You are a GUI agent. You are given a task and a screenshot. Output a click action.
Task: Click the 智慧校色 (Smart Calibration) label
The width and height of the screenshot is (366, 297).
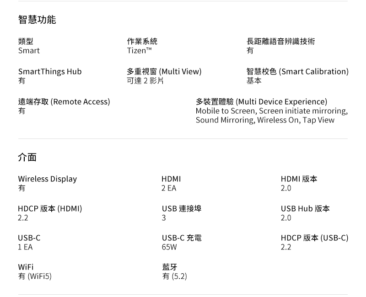coord(297,72)
